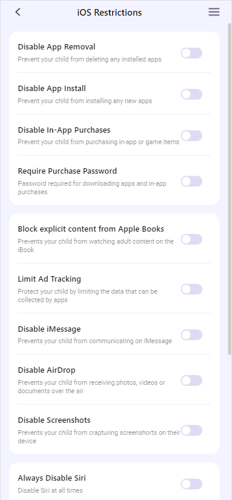232x500 pixels.
Task: Click the iOS Restrictions page title
Action: tap(109, 13)
